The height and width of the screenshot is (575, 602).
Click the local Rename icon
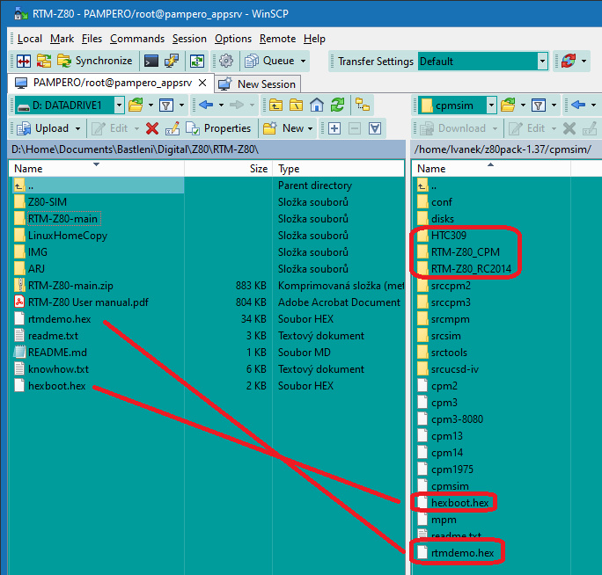pyautogui.click(x=173, y=128)
